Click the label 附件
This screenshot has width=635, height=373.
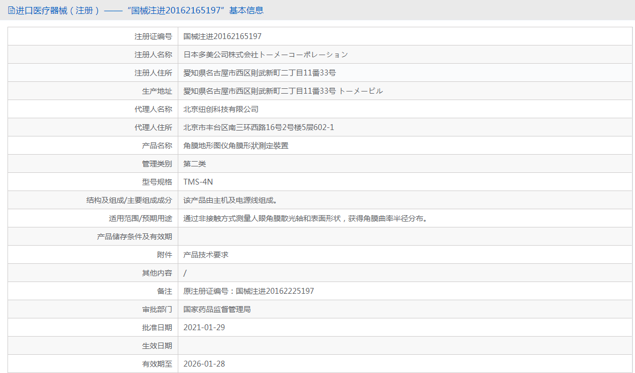[x=164, y=255]
